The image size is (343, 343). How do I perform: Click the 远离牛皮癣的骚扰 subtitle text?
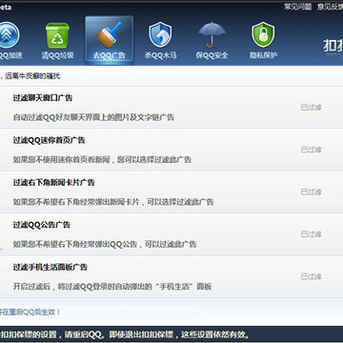pyautogui.click(x=32, y=76)
